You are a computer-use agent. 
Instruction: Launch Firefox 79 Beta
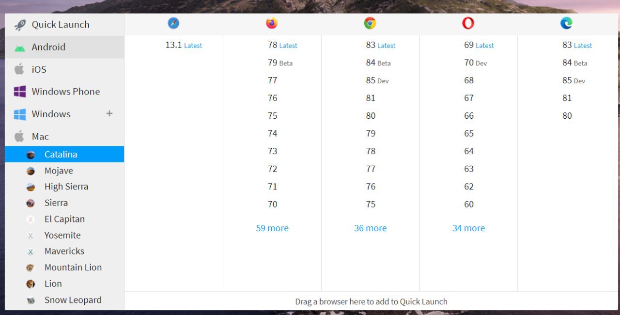point(280,63)
